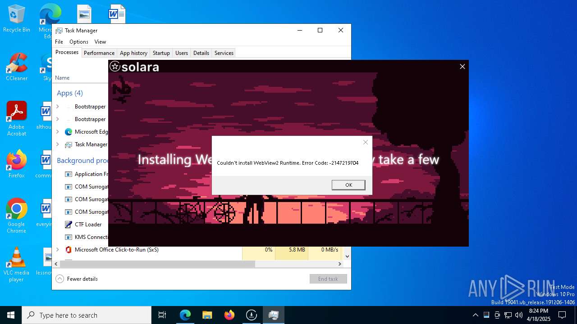Open the VLC media player shortcut
Viewport: 577px width, 324px height.
point(17,265)
